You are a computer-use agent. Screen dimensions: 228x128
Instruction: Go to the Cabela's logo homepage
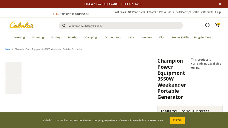tap(22, 25)
